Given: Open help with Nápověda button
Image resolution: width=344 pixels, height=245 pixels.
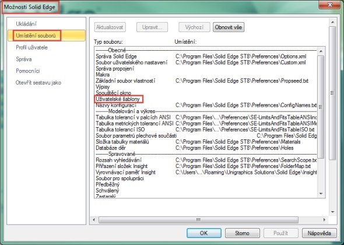Looking at the screenshot, I should [x=319, y=233].
